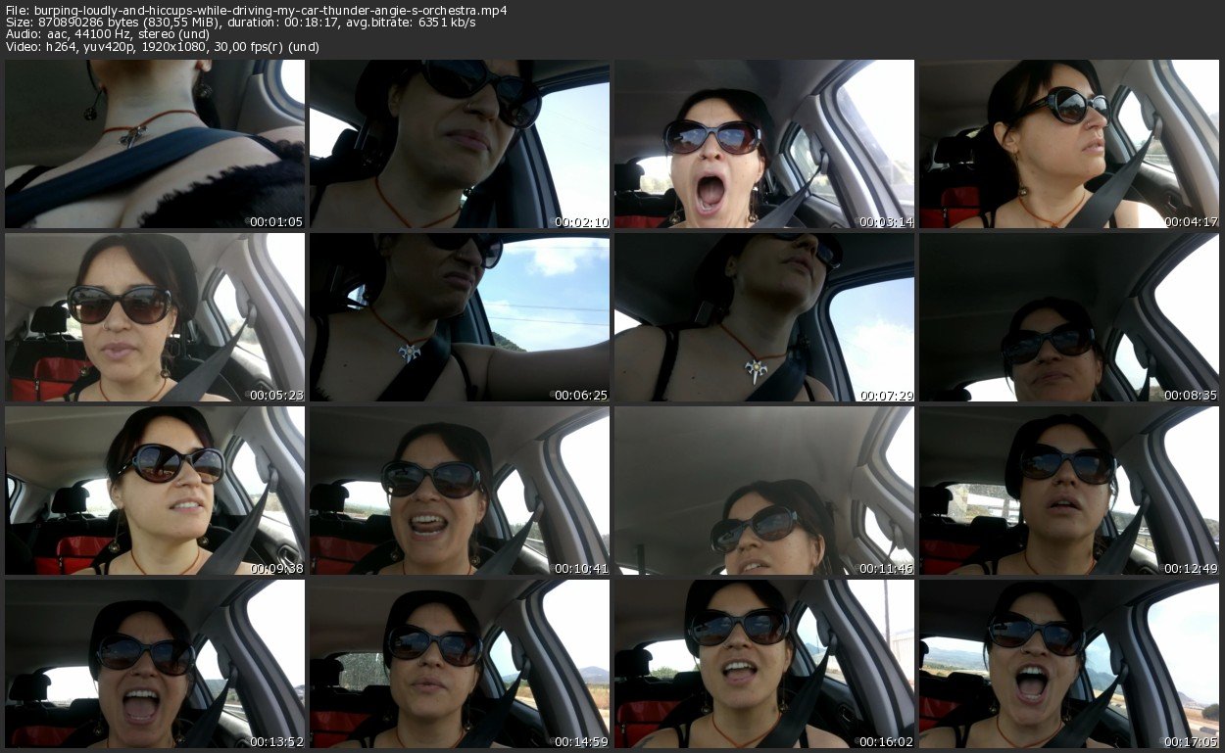
Task: Select the frame marked 00:14:59
Action: (460, 664)
